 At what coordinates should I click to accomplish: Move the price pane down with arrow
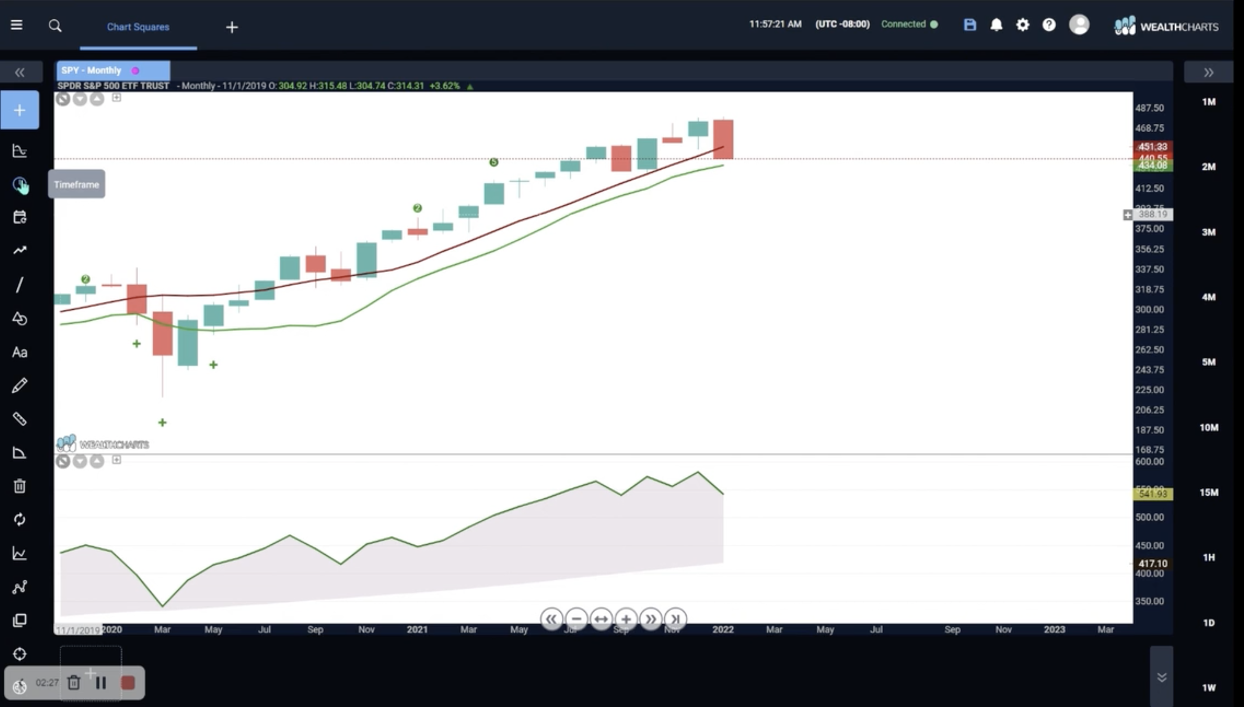80,99
